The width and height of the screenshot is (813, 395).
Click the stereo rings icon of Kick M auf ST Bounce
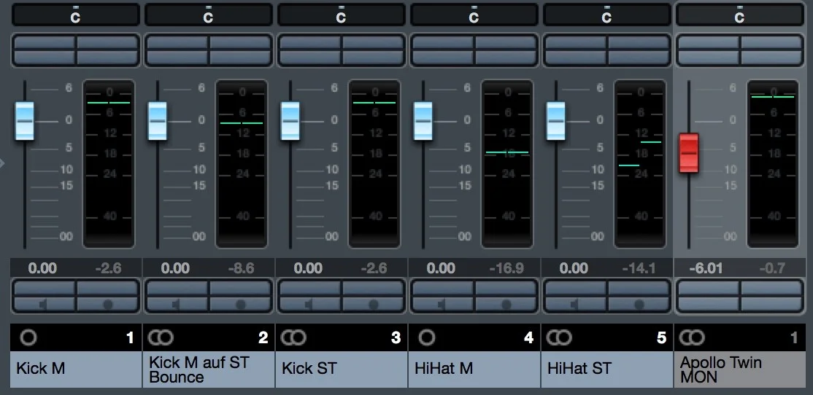161,337
